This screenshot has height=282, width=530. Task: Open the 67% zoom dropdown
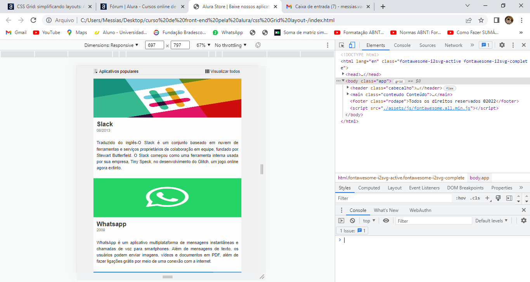coord(203,45)
